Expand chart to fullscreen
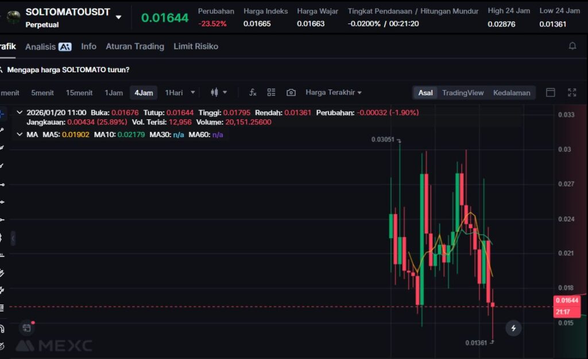 coord(572,92)
